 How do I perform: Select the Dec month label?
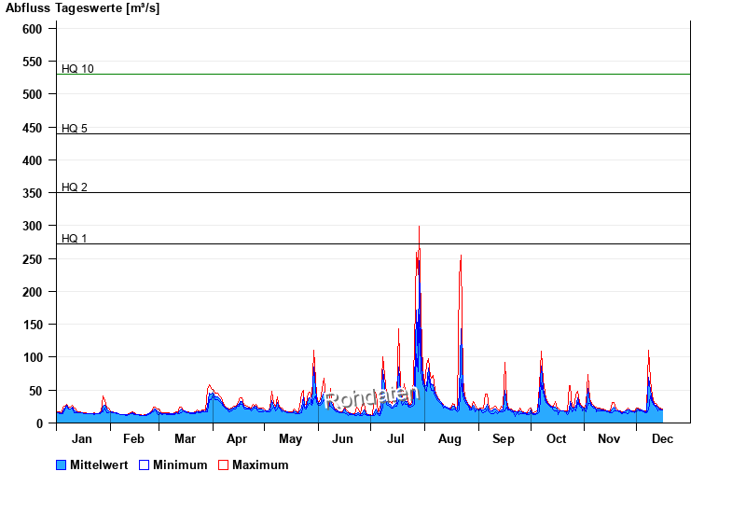pyautogui.click(x=662, y=439)
